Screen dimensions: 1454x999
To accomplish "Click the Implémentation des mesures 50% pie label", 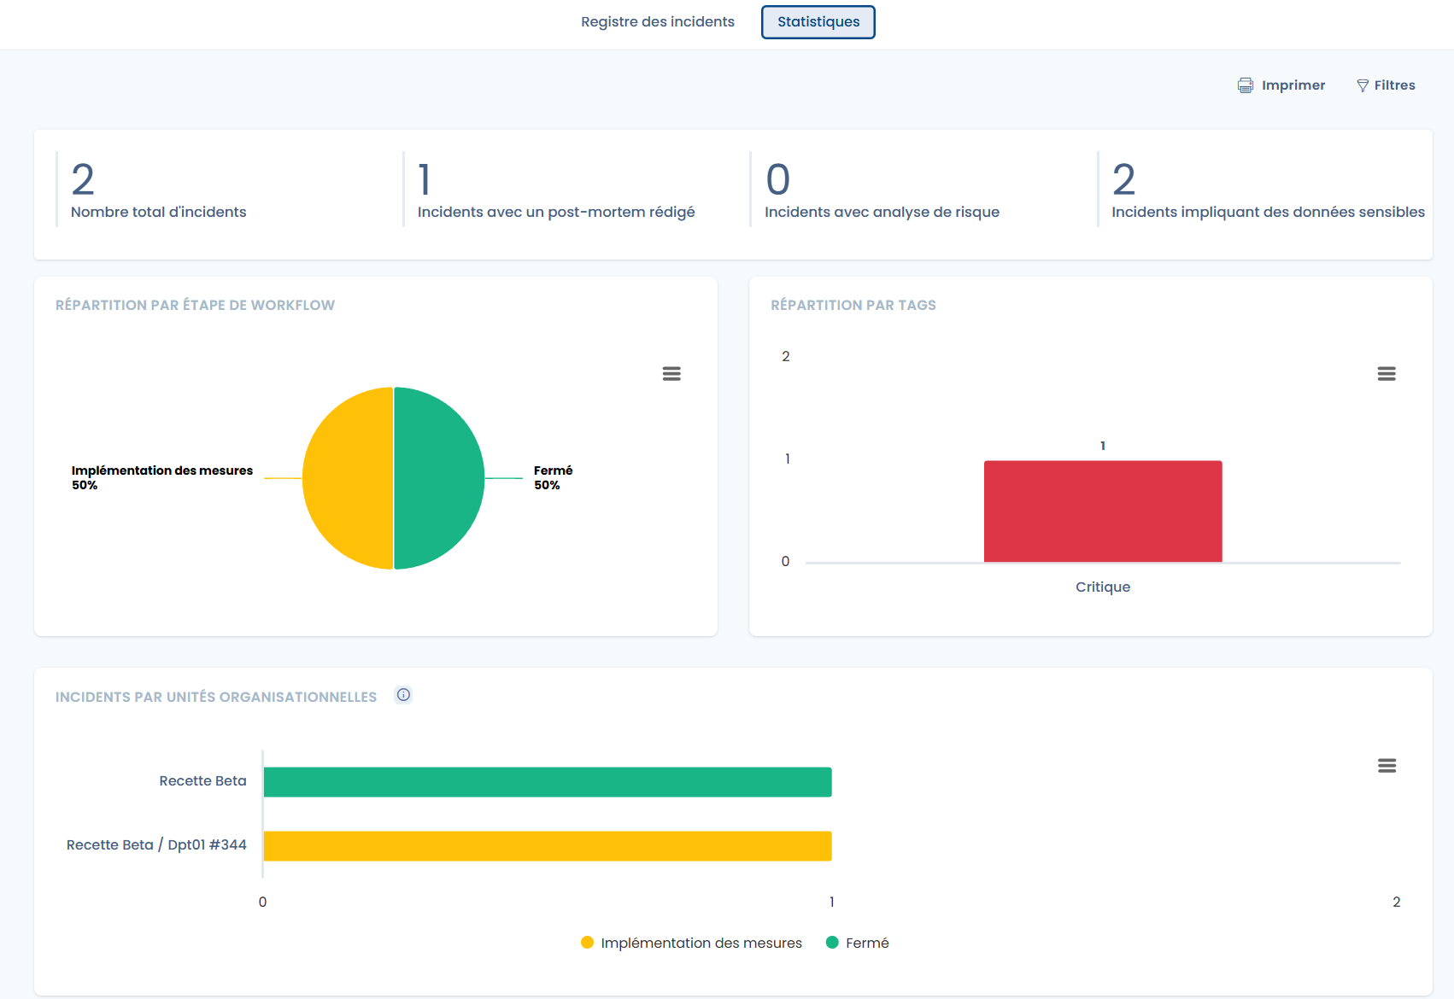I will tap(162, 477).
